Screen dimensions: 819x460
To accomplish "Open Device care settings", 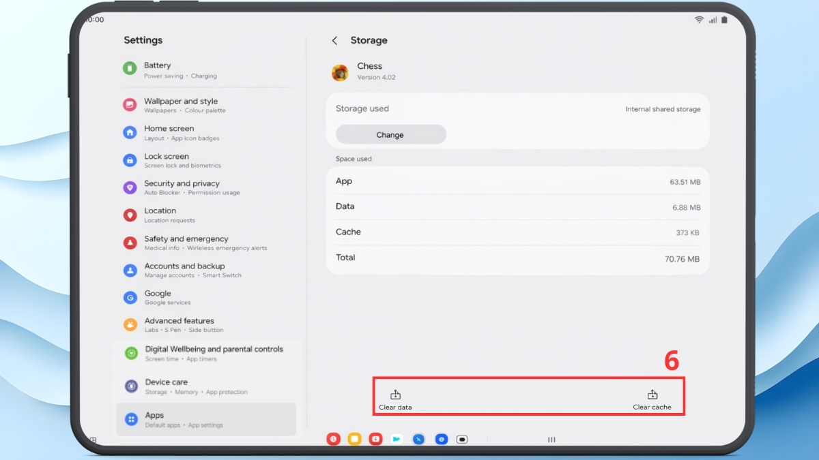I will click(207, 386).
